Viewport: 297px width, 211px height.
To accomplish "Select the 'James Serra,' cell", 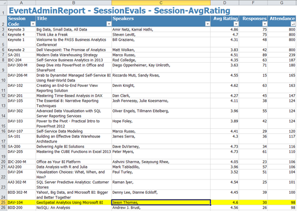I will pos(161,139).
